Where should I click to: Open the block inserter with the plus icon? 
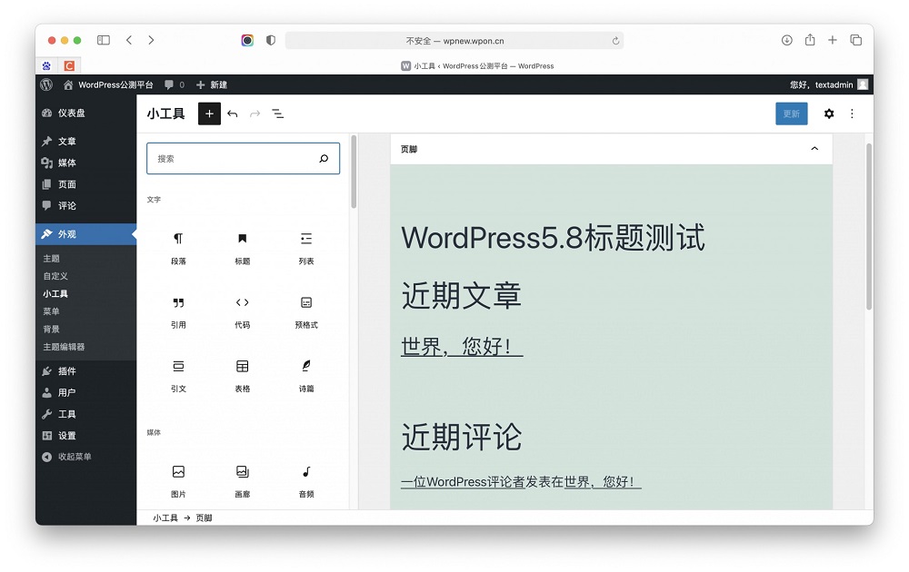coord(209,113)
